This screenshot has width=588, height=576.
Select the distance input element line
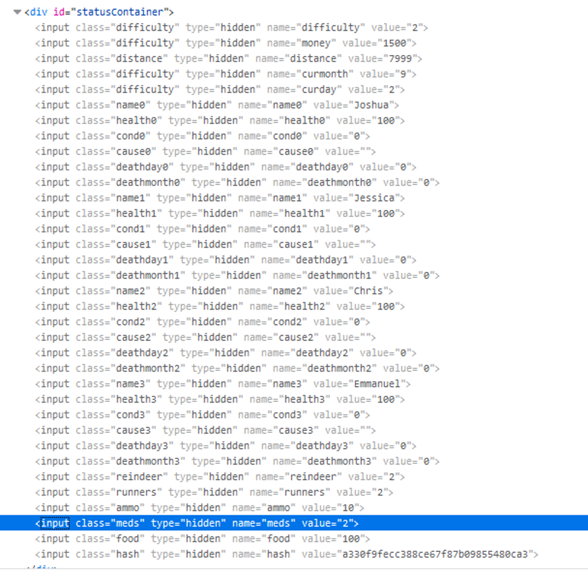pyautogui.click(x=228, y=59)
